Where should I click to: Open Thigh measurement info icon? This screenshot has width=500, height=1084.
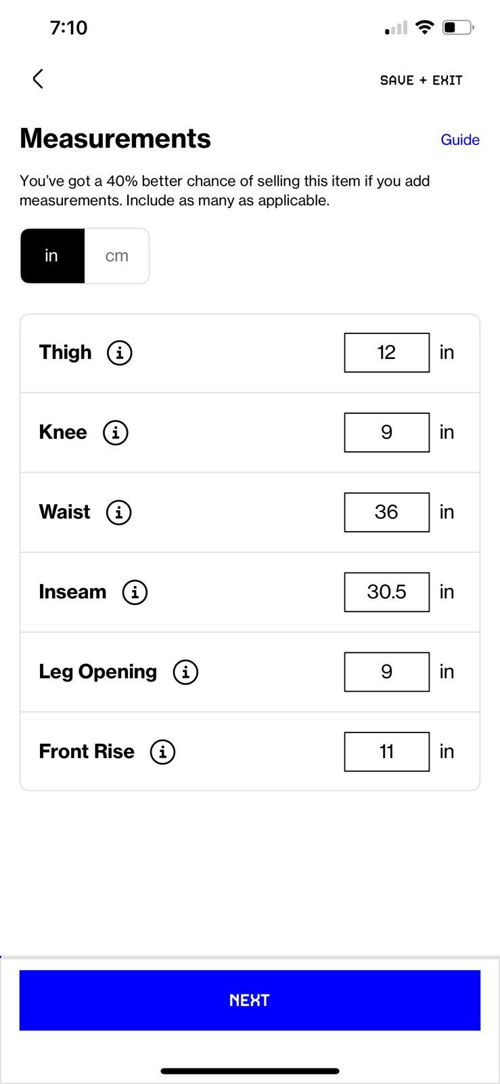click(120, 353)
